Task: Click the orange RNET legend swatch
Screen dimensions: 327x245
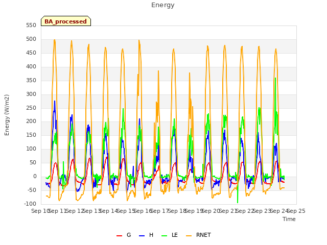Action: click(x=189, y=236)
